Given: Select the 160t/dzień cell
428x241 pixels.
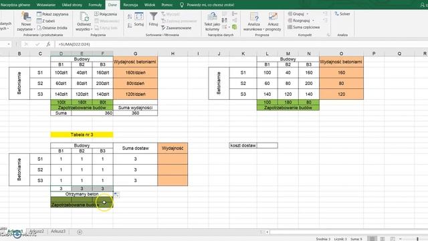Looking at the screenshot, I should pyautogui.click(x=135, y=73).
